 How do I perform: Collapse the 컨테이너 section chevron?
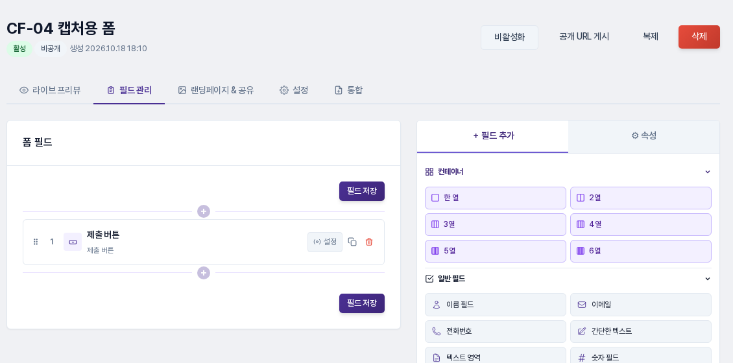tap(707, 172)
